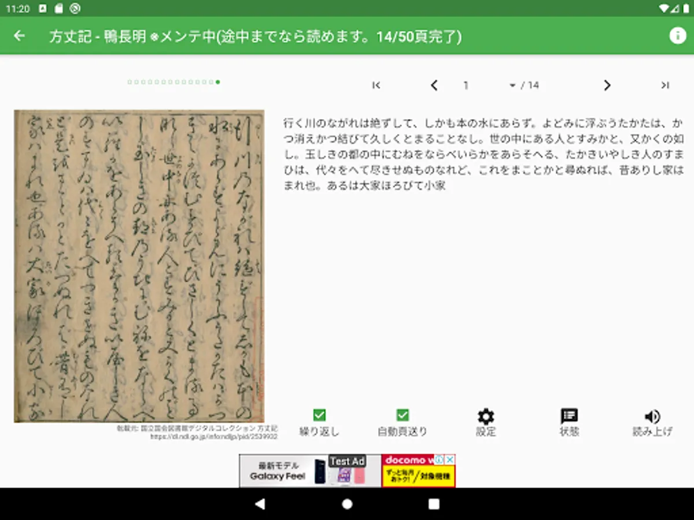Viewport: 694px width, 520px height.
Task: Go to the previous page
Action: point(434,86)
